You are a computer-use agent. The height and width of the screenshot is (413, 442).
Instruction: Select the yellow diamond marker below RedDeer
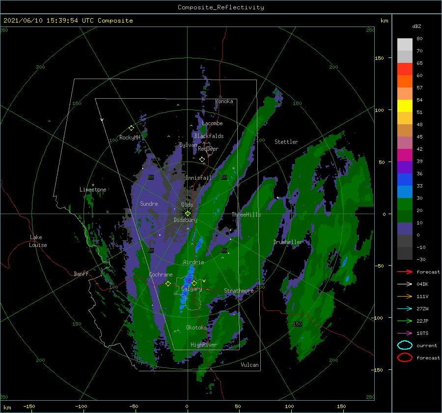coord(202,160)
